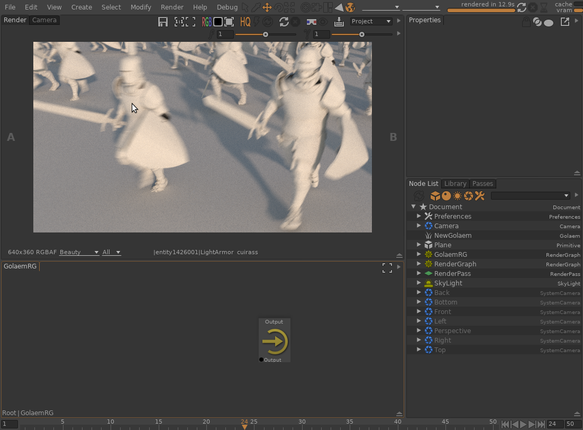This screenshot has width=583, height=430.
Task: Toggle the RGB channels display
Action: pos(206,22)
